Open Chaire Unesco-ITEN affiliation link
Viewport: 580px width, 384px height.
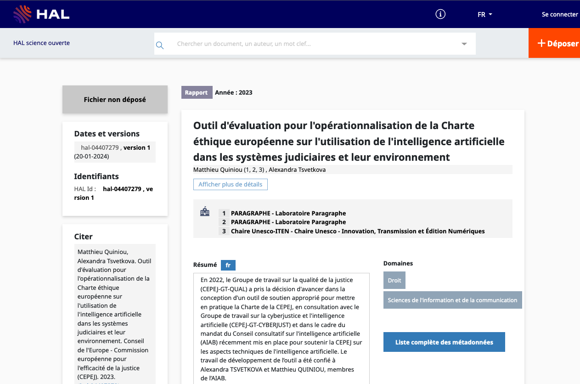click(357, 231)
